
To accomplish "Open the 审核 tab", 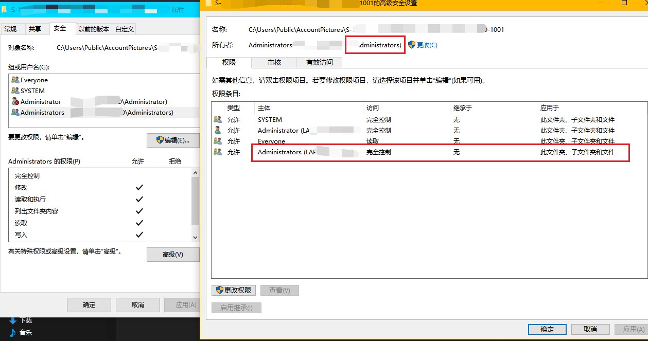I will [274, 62].
